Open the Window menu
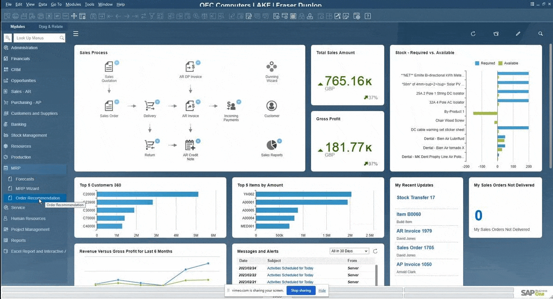The height and width of the screenshot is (299, 553). (105, 4)
